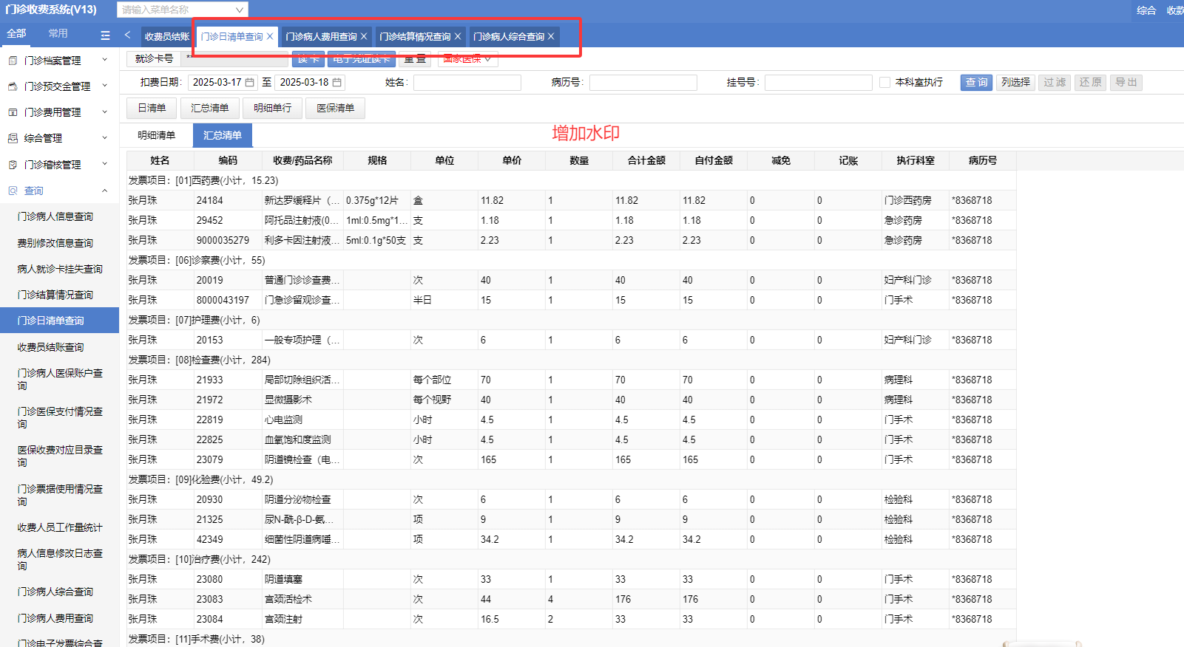Open the calendar for end date 2025-03-18
The image size is (1184, 647).
(x=337, y=83)
